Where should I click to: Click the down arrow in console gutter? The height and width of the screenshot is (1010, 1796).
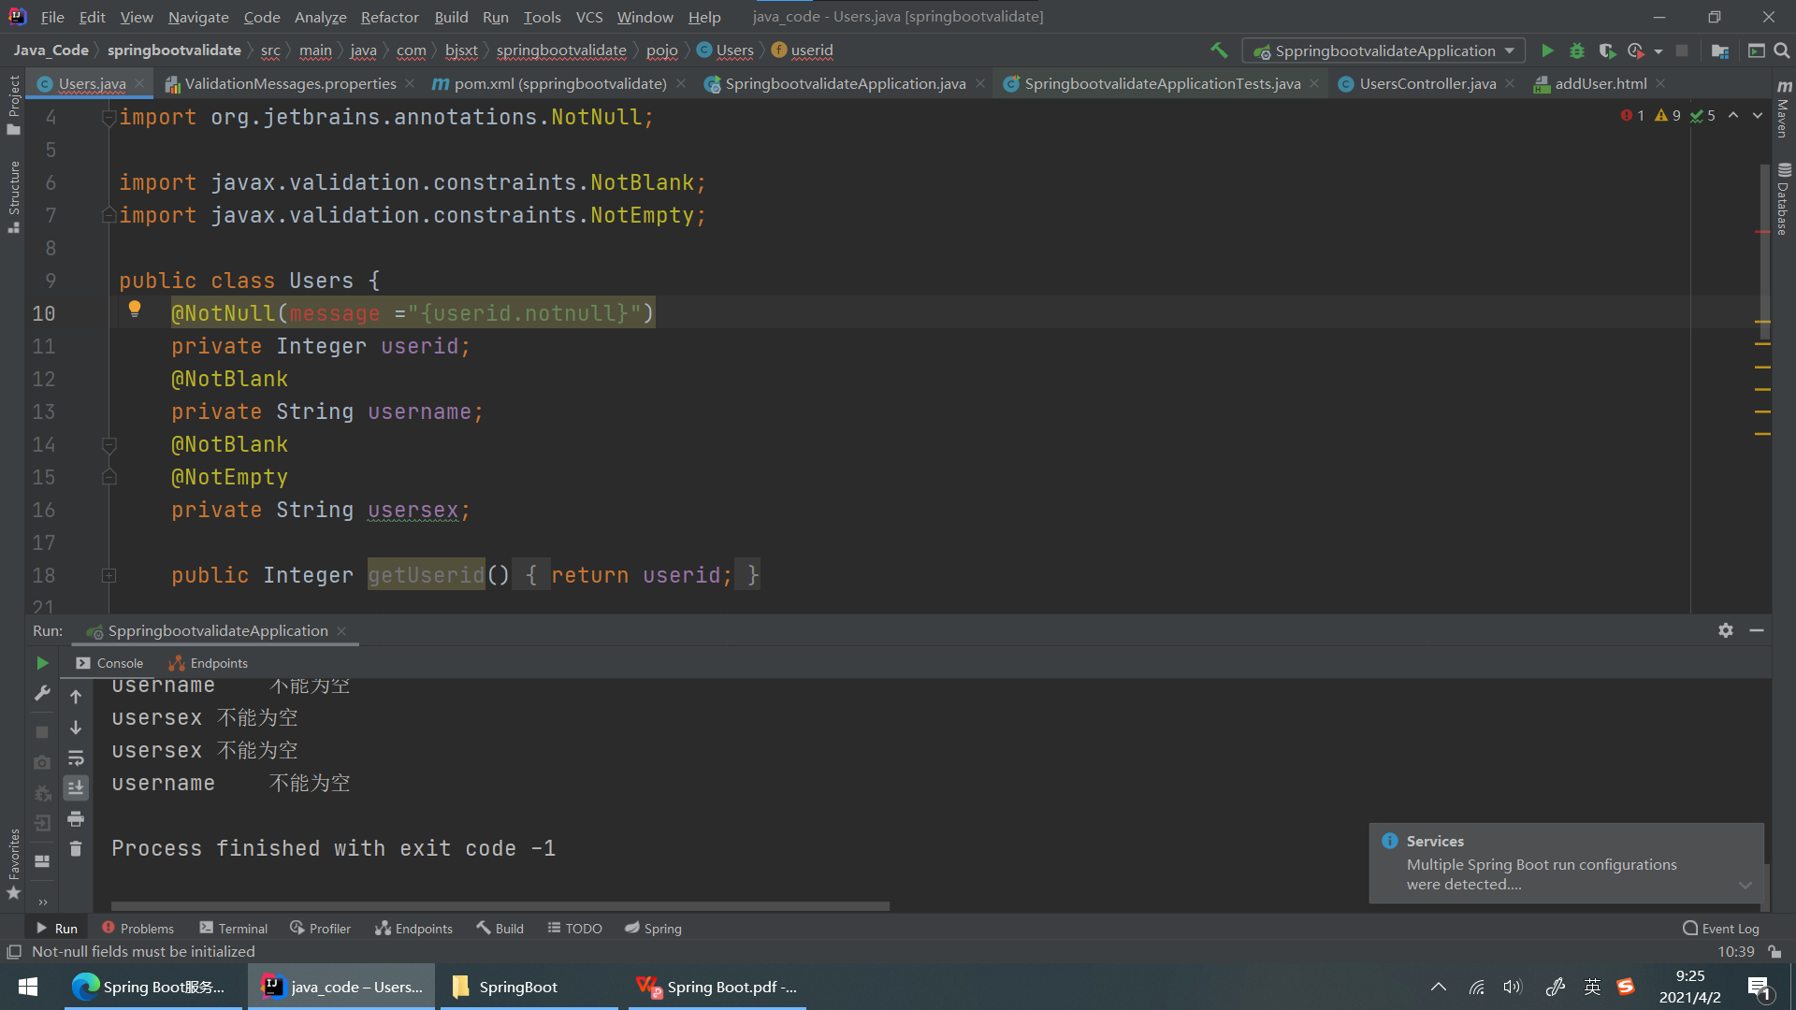(x=76, y=728)
